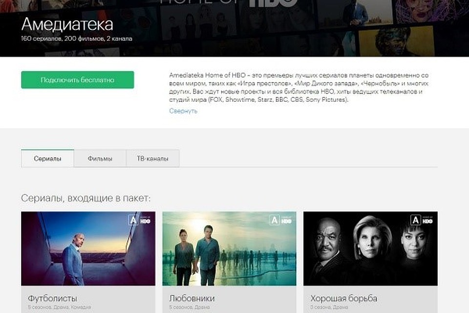Select the Сериалы tab

click(47, 158)
